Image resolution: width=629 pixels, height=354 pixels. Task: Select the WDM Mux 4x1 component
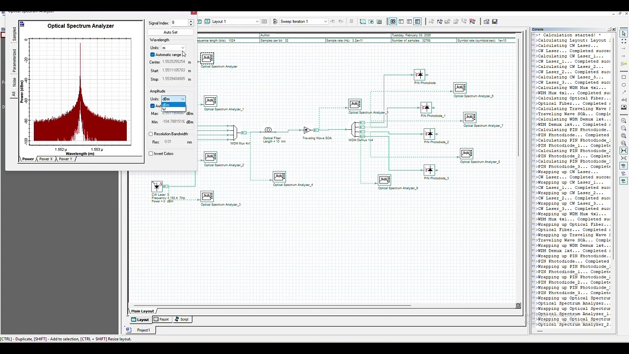click(234, 132)
